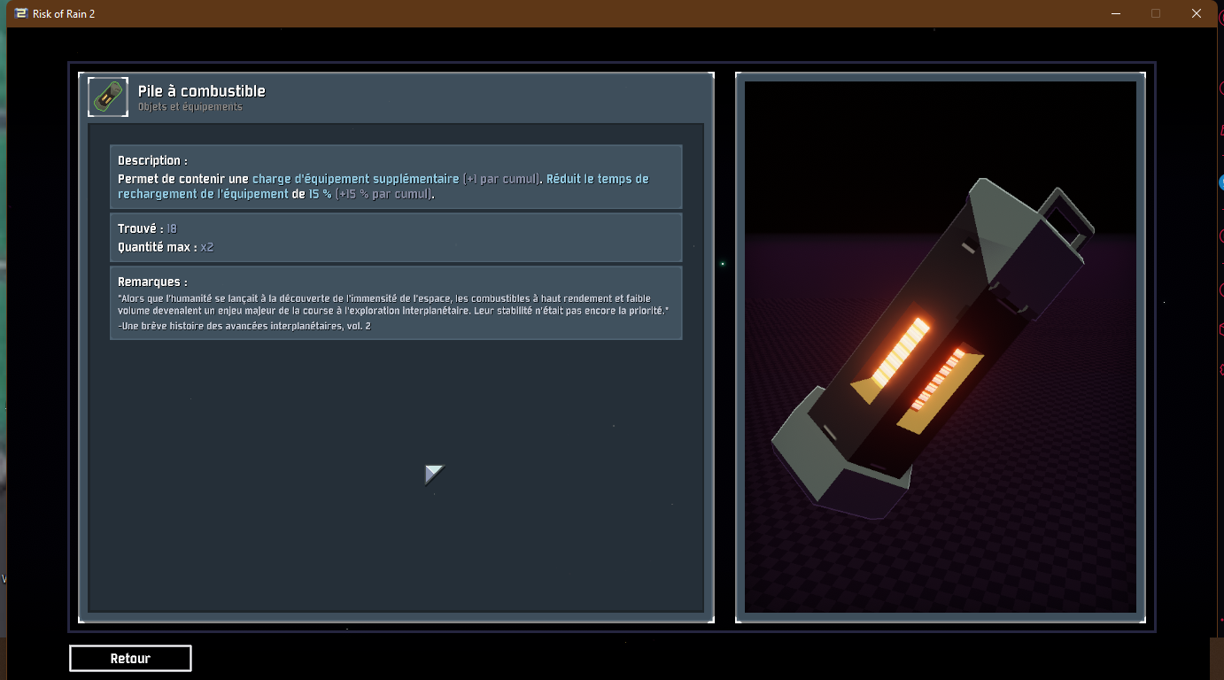
Task: Minimize the Risk of Rain 2 window
Action: [1114, 13]
